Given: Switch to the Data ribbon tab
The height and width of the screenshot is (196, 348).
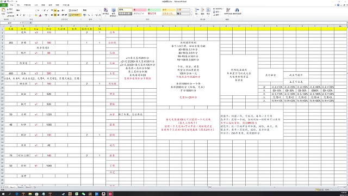Looking at the screenshot, I should (x=43, y=5).
